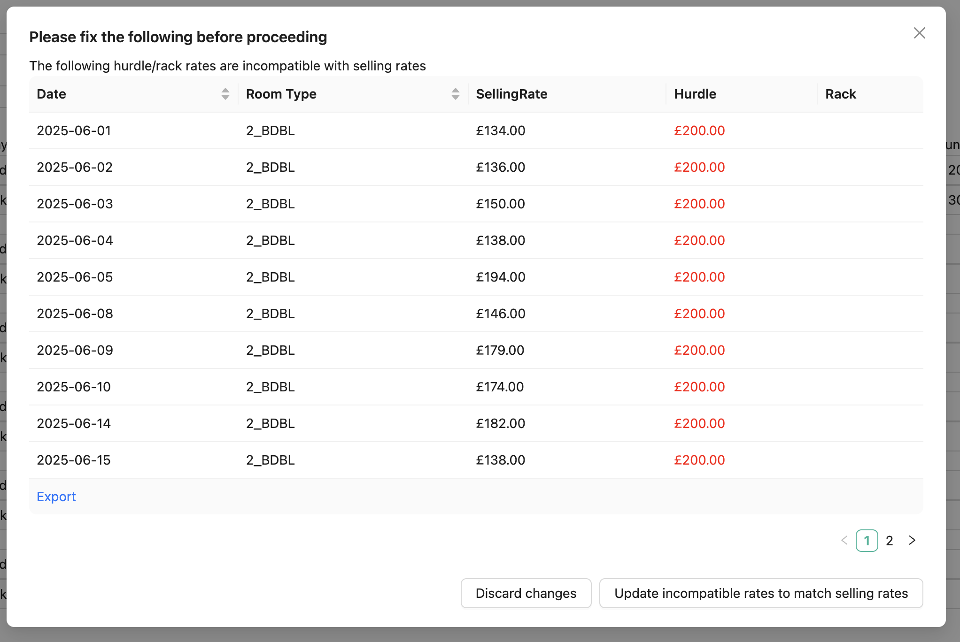Click the Hurdle column header
The height and width of the screenshot is (642, 960).
point(695,94)
